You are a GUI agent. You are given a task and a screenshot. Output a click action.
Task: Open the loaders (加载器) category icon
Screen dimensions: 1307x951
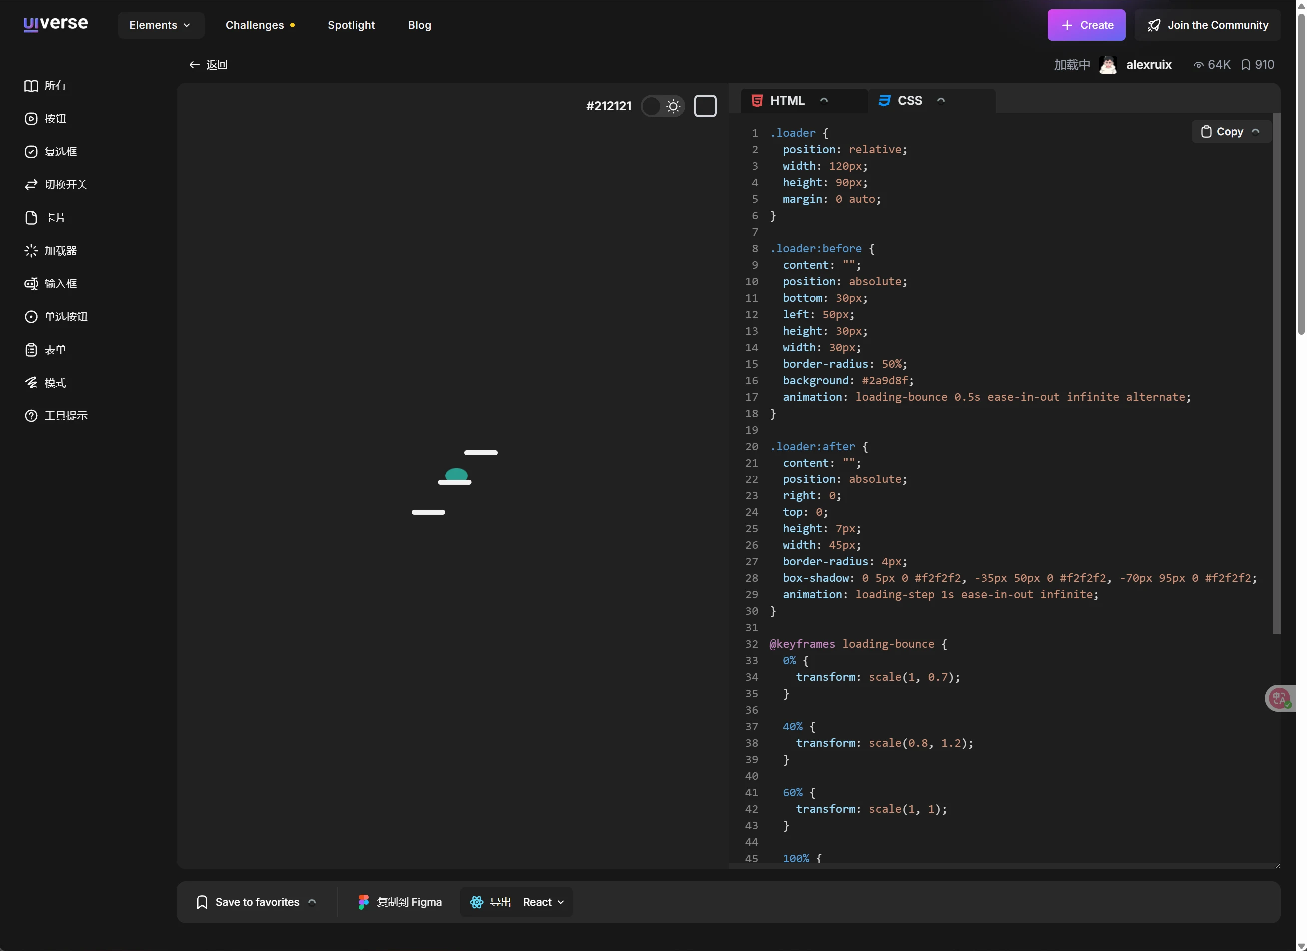(31, 251)
